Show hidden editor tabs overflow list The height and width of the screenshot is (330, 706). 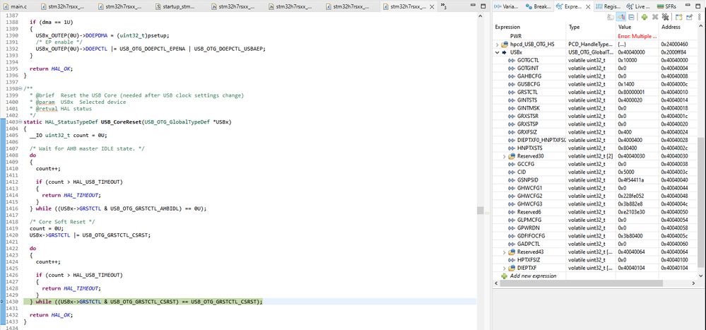[443, 6]
